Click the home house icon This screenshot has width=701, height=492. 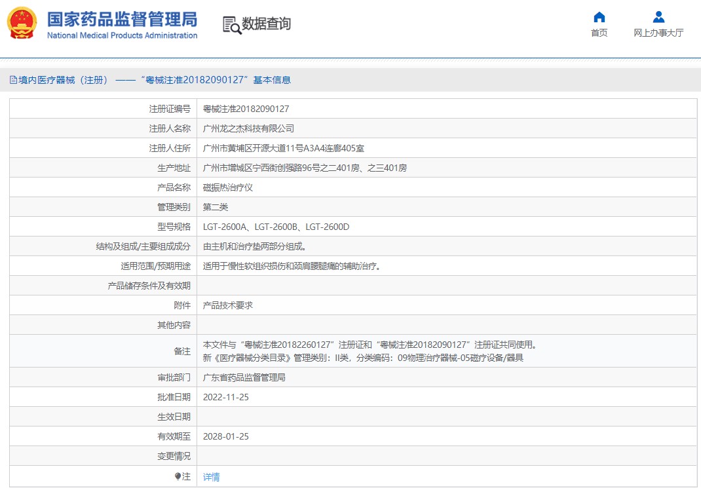(x=599, y=17)
